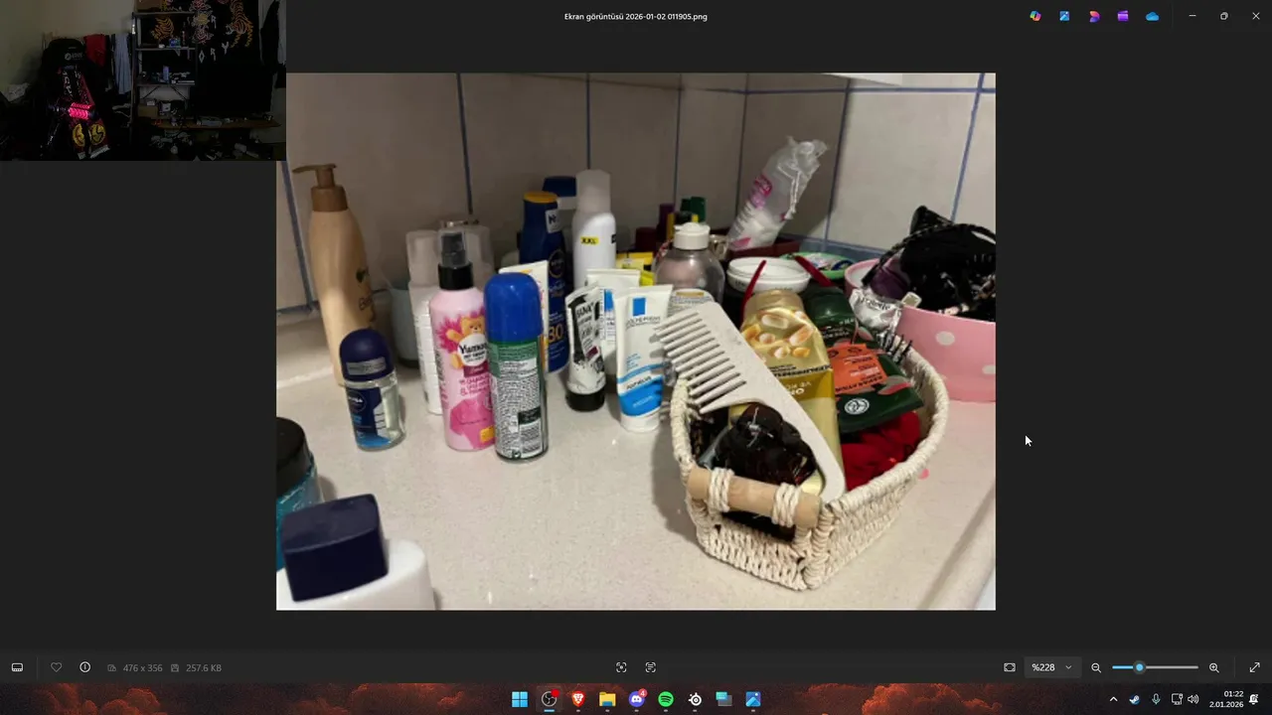Switch to Photos app on the taskbar
Viewport: 1272px width, 715px height.
coord(753,699)
